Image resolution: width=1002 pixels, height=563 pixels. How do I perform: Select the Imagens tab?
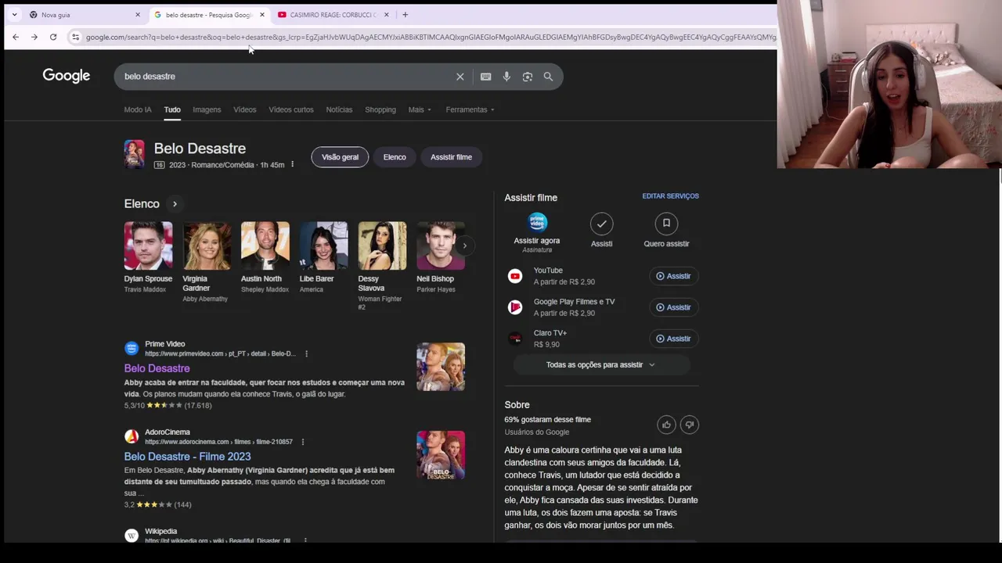pyautogui.click(x=207, y=109)
